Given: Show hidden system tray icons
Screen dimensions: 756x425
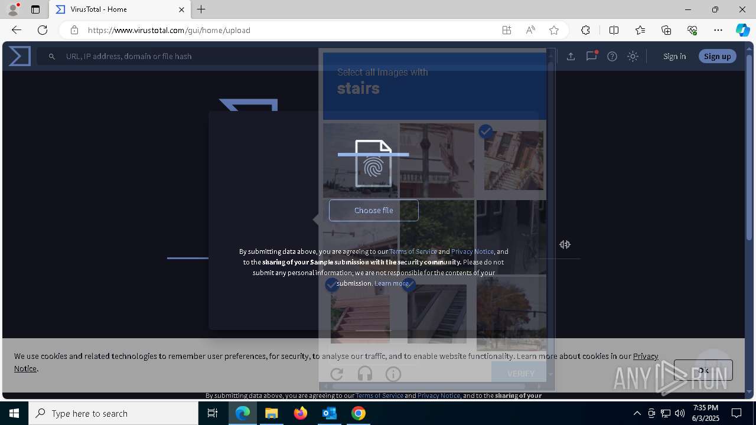Looking at the screenshot, I should click(x=637, y=413).
